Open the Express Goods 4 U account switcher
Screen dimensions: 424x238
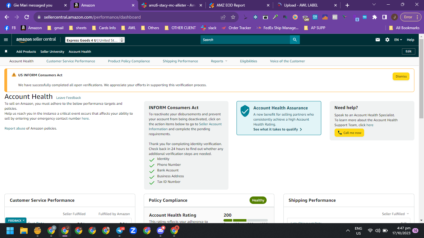coord(95,40)
